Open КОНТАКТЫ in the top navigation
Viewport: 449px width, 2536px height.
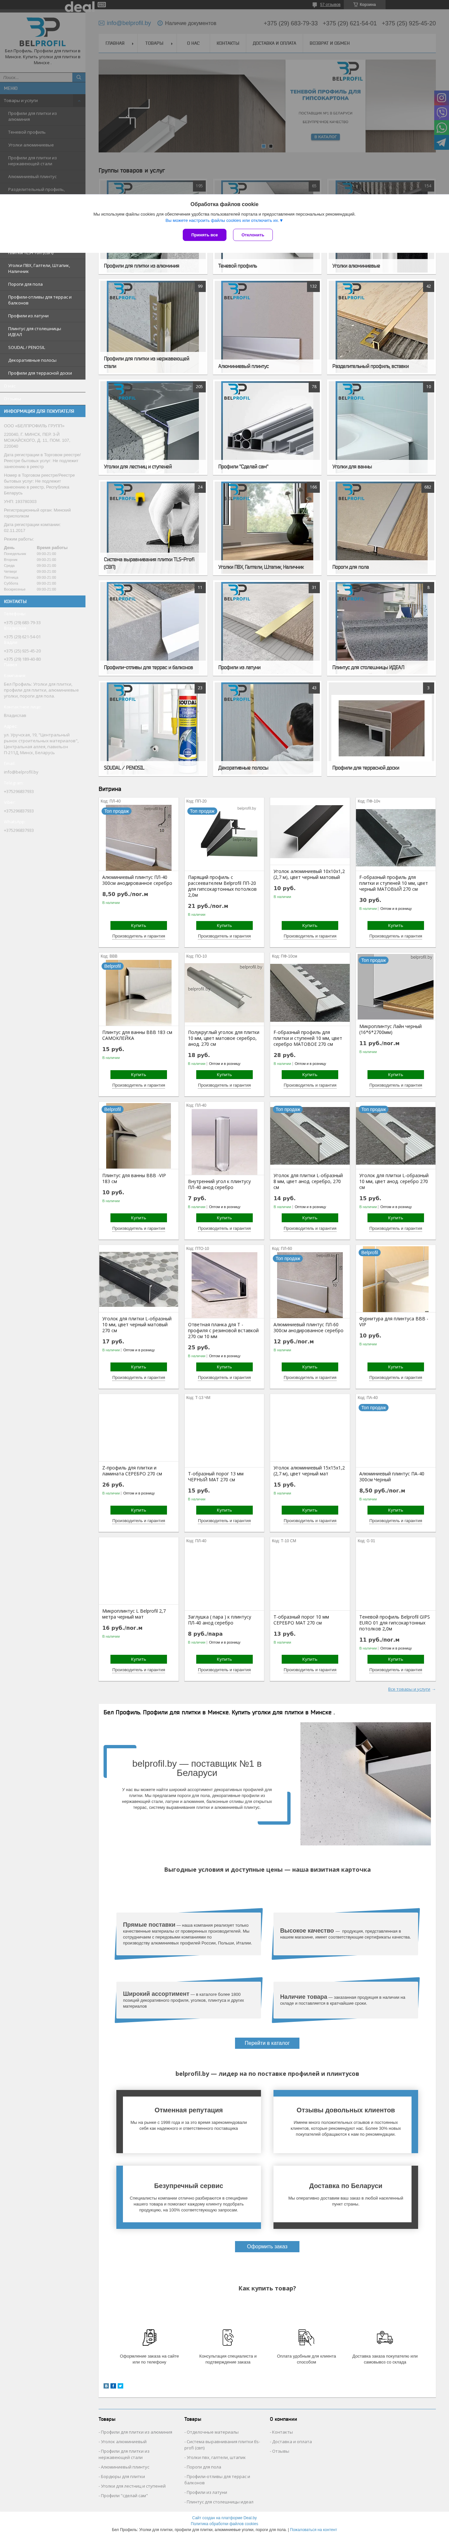click(228, 43)
